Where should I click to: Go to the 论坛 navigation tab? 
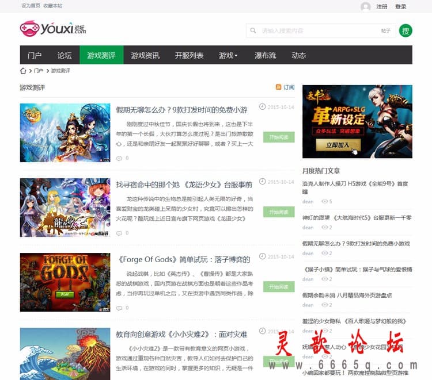[65, 55]
